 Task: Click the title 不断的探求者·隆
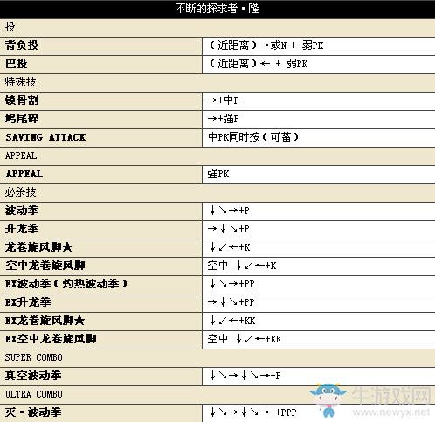pos(217,9)
